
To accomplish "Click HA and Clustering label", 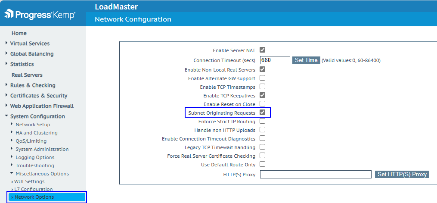I will point(37,133).
